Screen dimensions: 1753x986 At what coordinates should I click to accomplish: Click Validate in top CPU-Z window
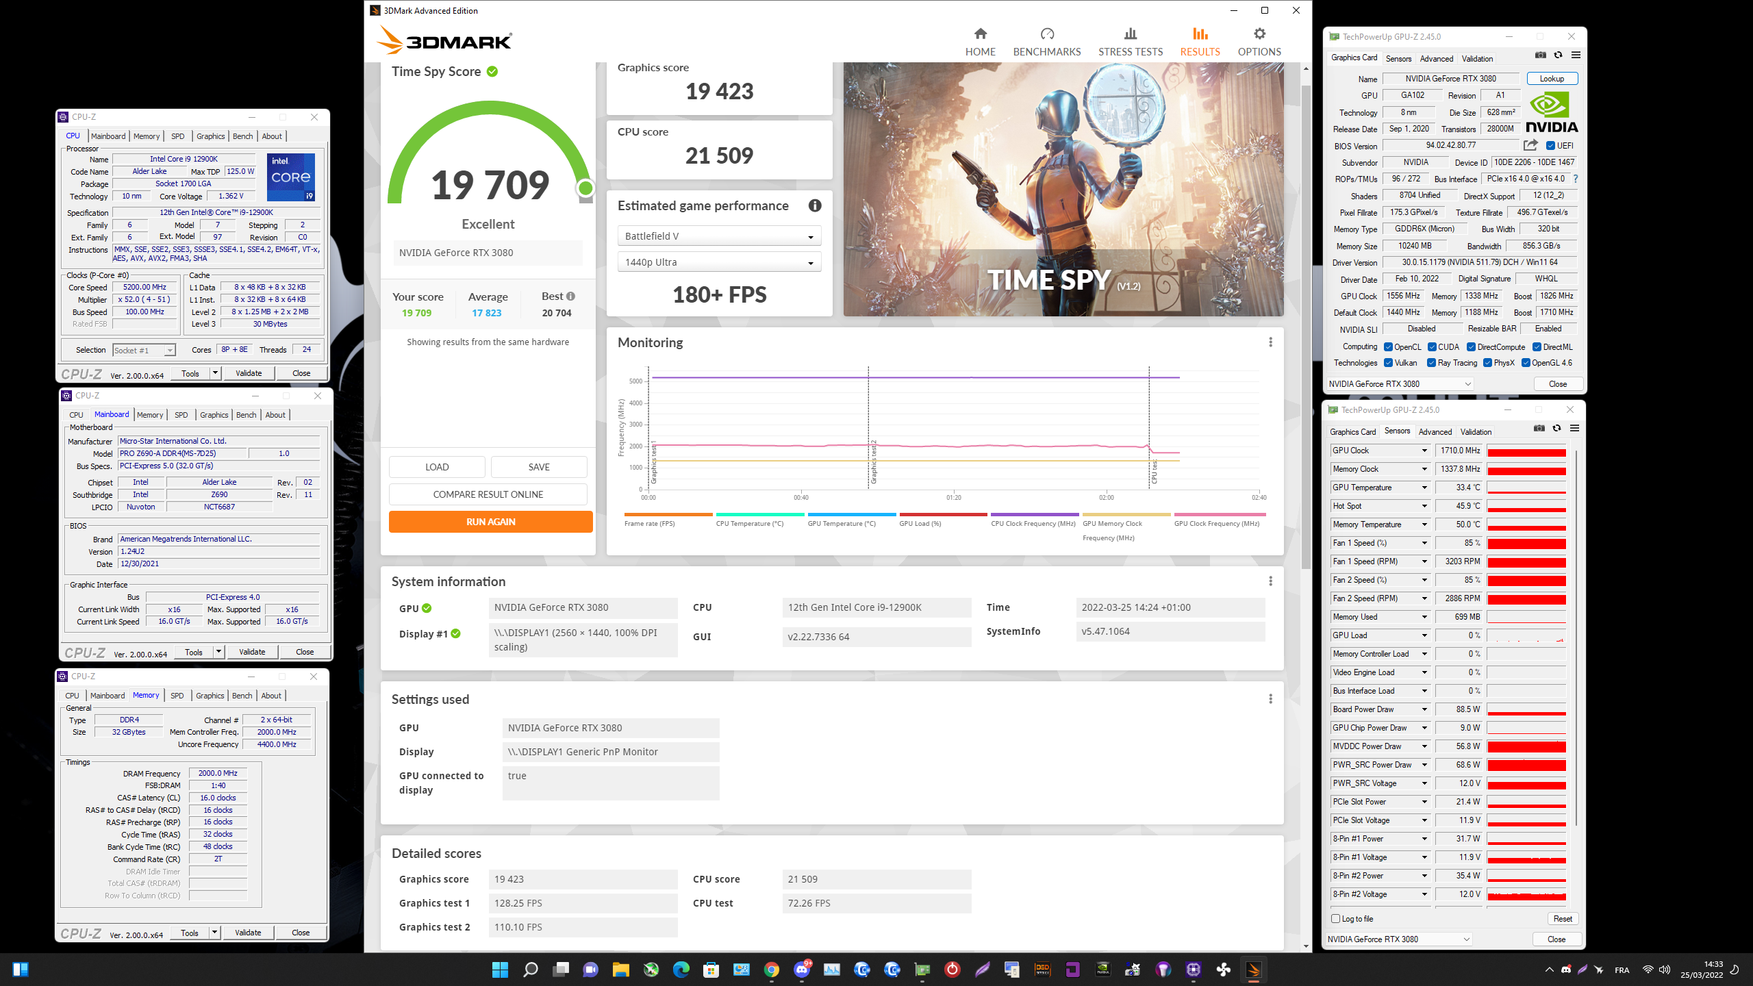click(x=249, y=373)
